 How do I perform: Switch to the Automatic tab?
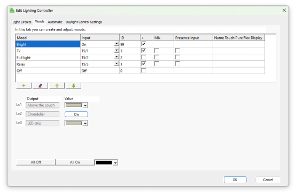click(x=55, y=22)
